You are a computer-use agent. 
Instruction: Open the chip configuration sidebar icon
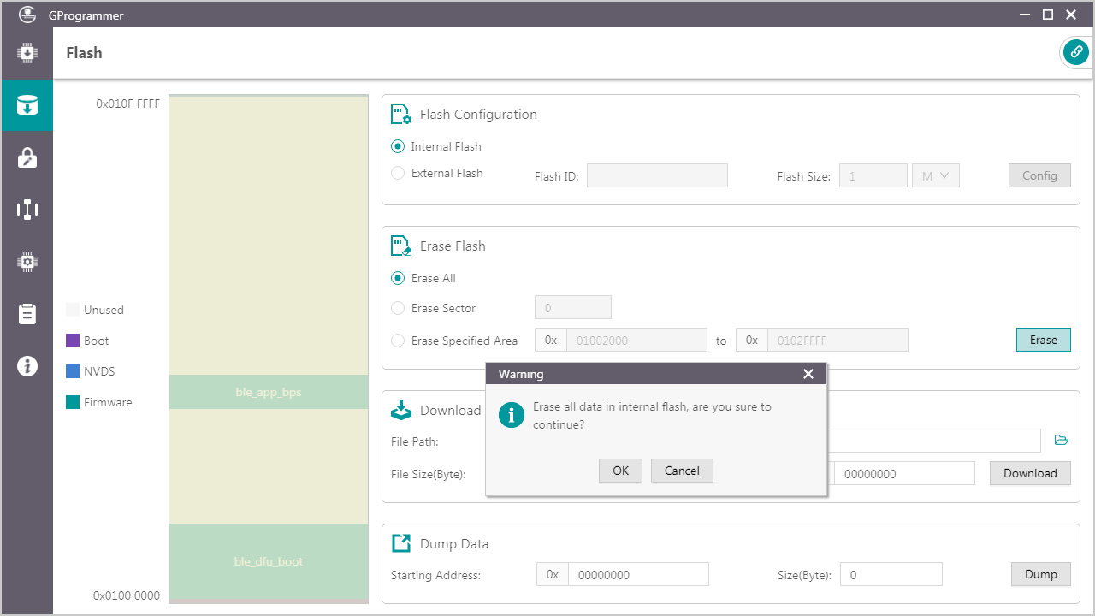coord(27,262)
